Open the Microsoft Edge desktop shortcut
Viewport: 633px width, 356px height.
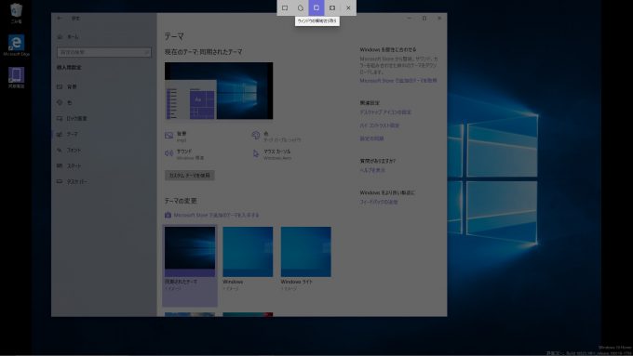[16, 46]
